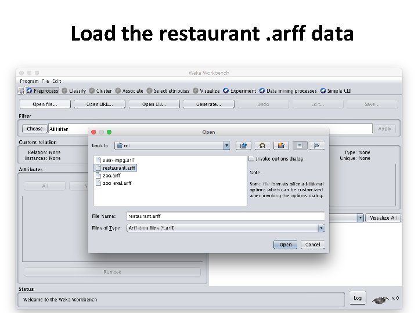418x313 pixels.
Task: Click inside the File Name field
Action: point(225,216)
